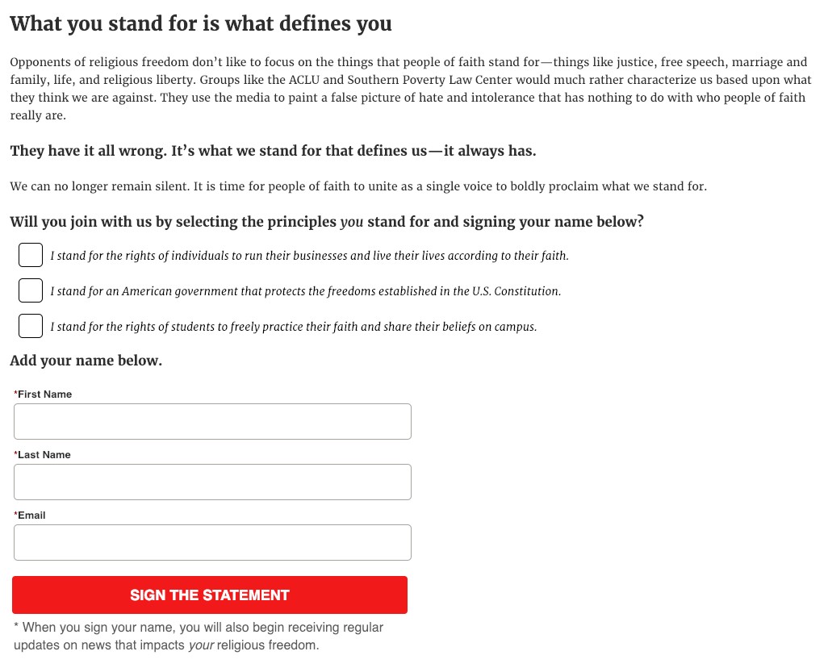Viewport: 828px width, 672px height.
Task: Focus the Last Name text box
Action: point(212,482)
